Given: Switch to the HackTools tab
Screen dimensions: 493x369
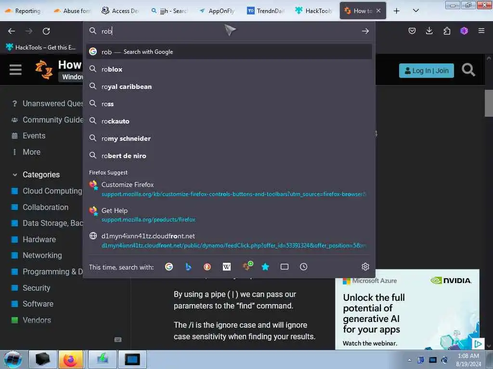Looking at the screenshot, I should 313,11.
